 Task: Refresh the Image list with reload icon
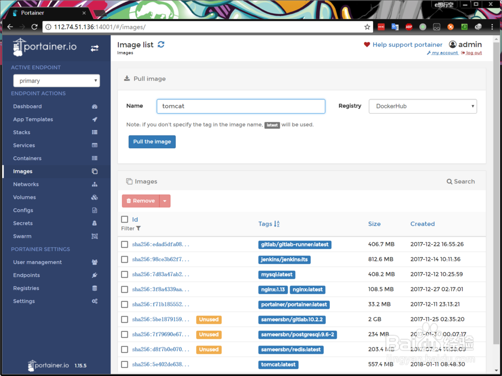coord(161,45)
